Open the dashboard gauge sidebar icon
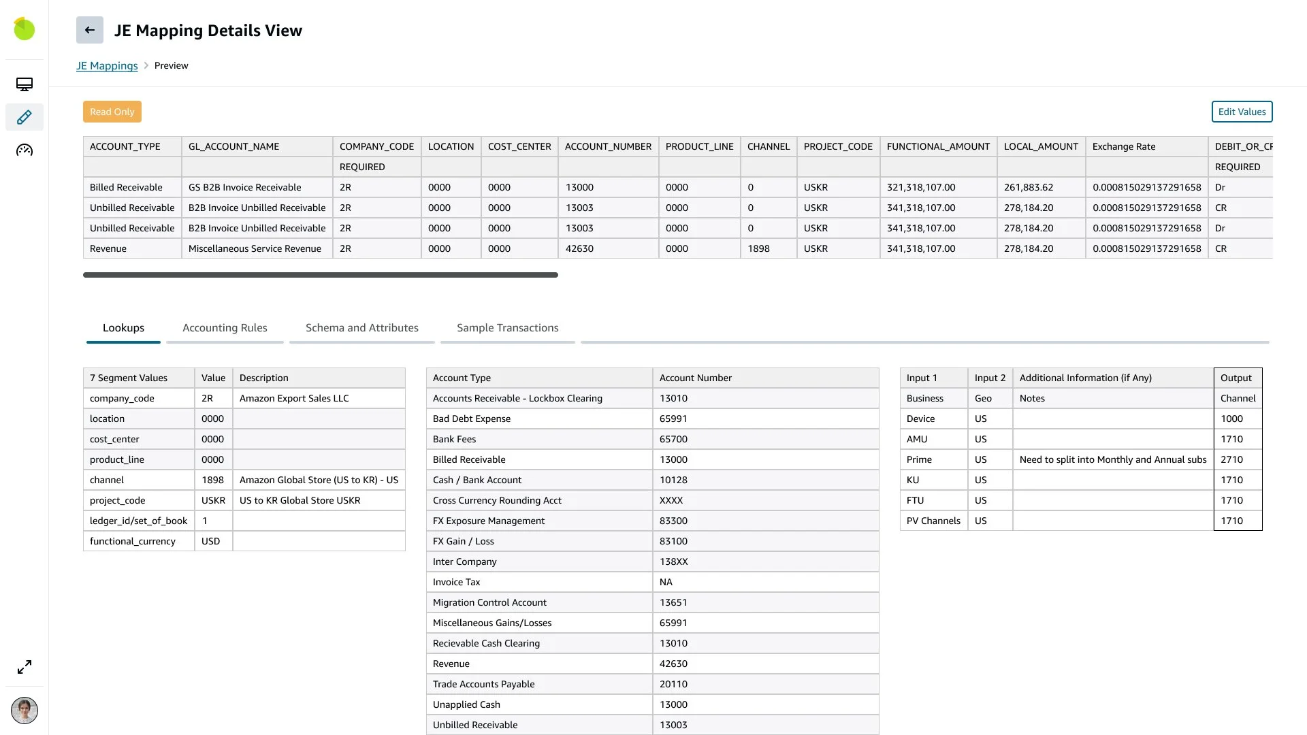The width and height of the screenshot is (1307, 735). pyautogui.click(x=25, y=150)
